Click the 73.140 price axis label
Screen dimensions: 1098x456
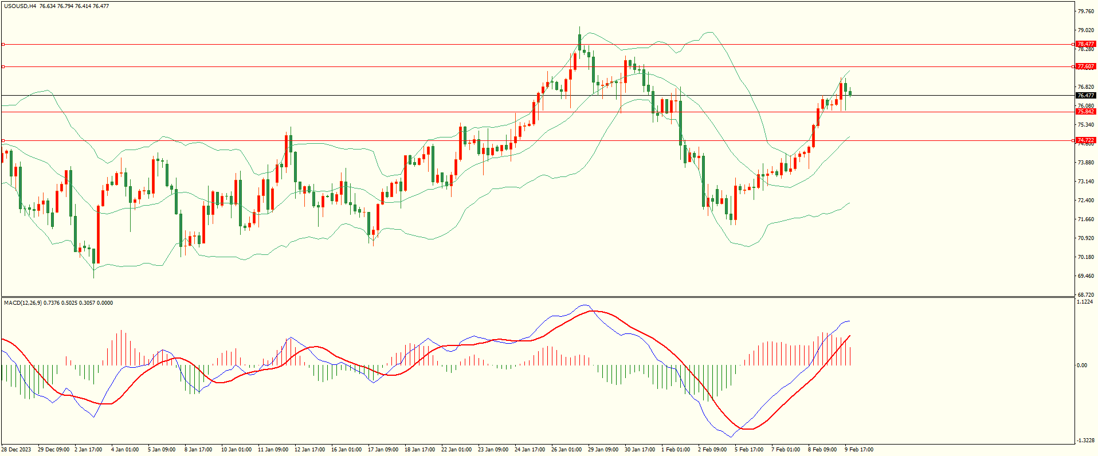click(x=1086, y=182)
